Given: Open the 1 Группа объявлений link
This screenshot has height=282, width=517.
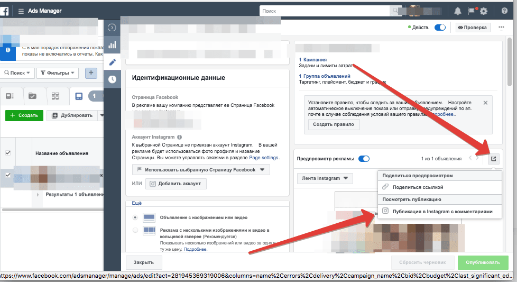Looking at the screenshot, I should [x=325, y=76].
